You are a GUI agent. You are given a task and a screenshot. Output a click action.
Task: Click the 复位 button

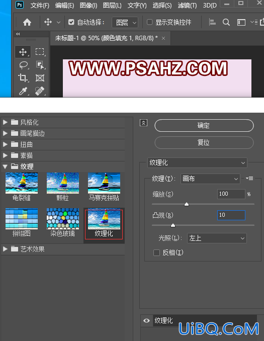(204, 143)
